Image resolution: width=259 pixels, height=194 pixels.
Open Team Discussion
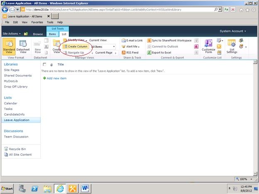16,137
